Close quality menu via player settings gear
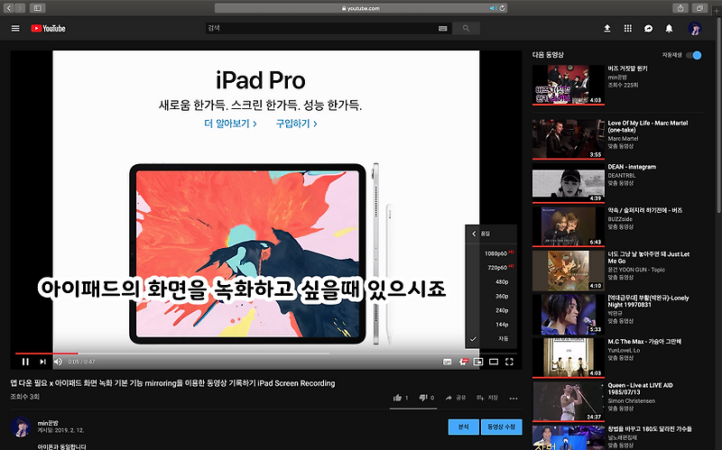722x450 pixels. [x=463, y=362]
